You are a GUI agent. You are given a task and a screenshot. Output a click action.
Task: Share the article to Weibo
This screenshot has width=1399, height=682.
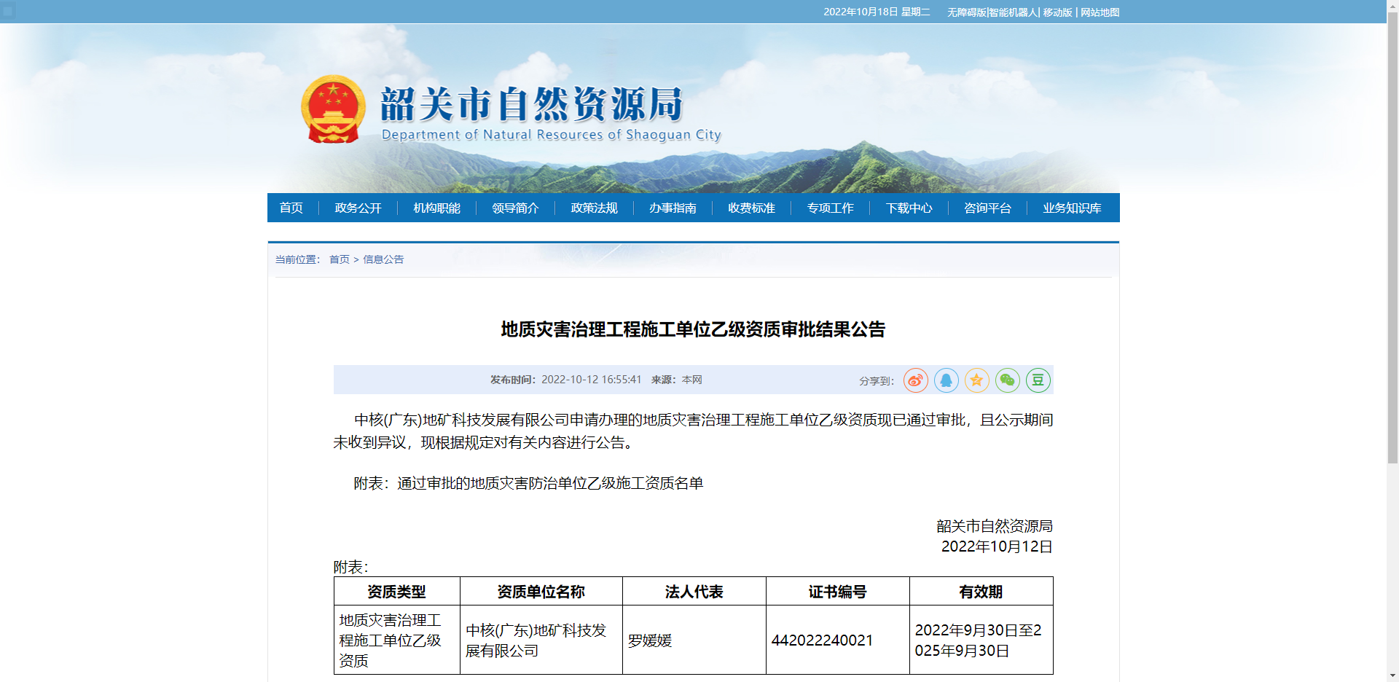click(x=915, y=380)
